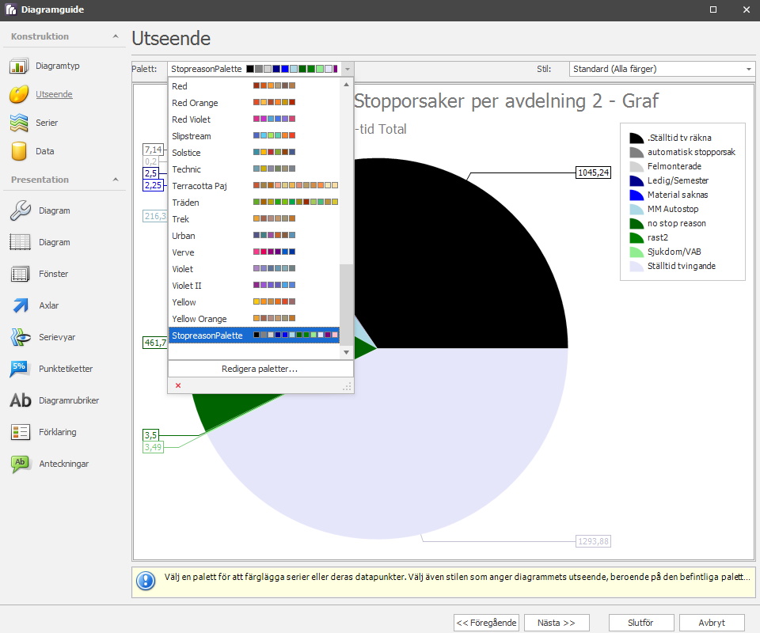
Task: Click the blue info icon in hint bar
Action: click(146, 581)
